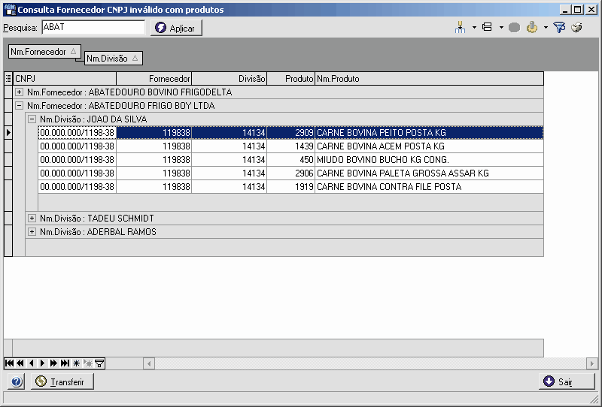Click the row indicator arrow of selected record
The width and height of the screenshot is (602, 407).
(x=8, y=133)
